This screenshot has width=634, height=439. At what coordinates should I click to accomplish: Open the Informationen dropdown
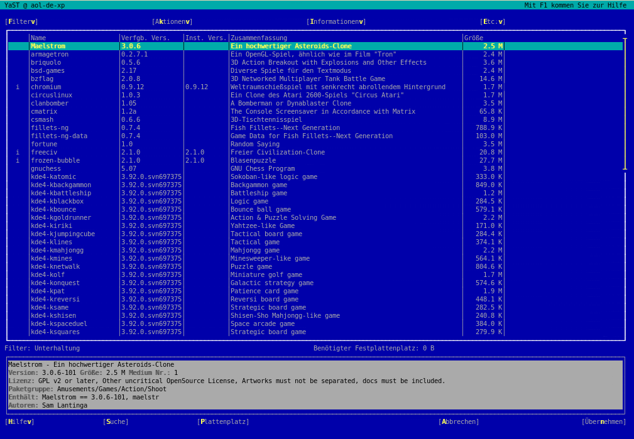[x=336, y=22]
